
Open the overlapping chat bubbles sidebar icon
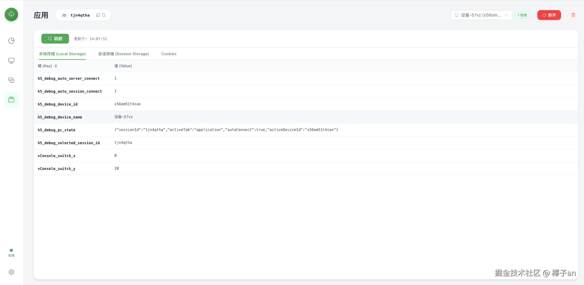[11, 80]
